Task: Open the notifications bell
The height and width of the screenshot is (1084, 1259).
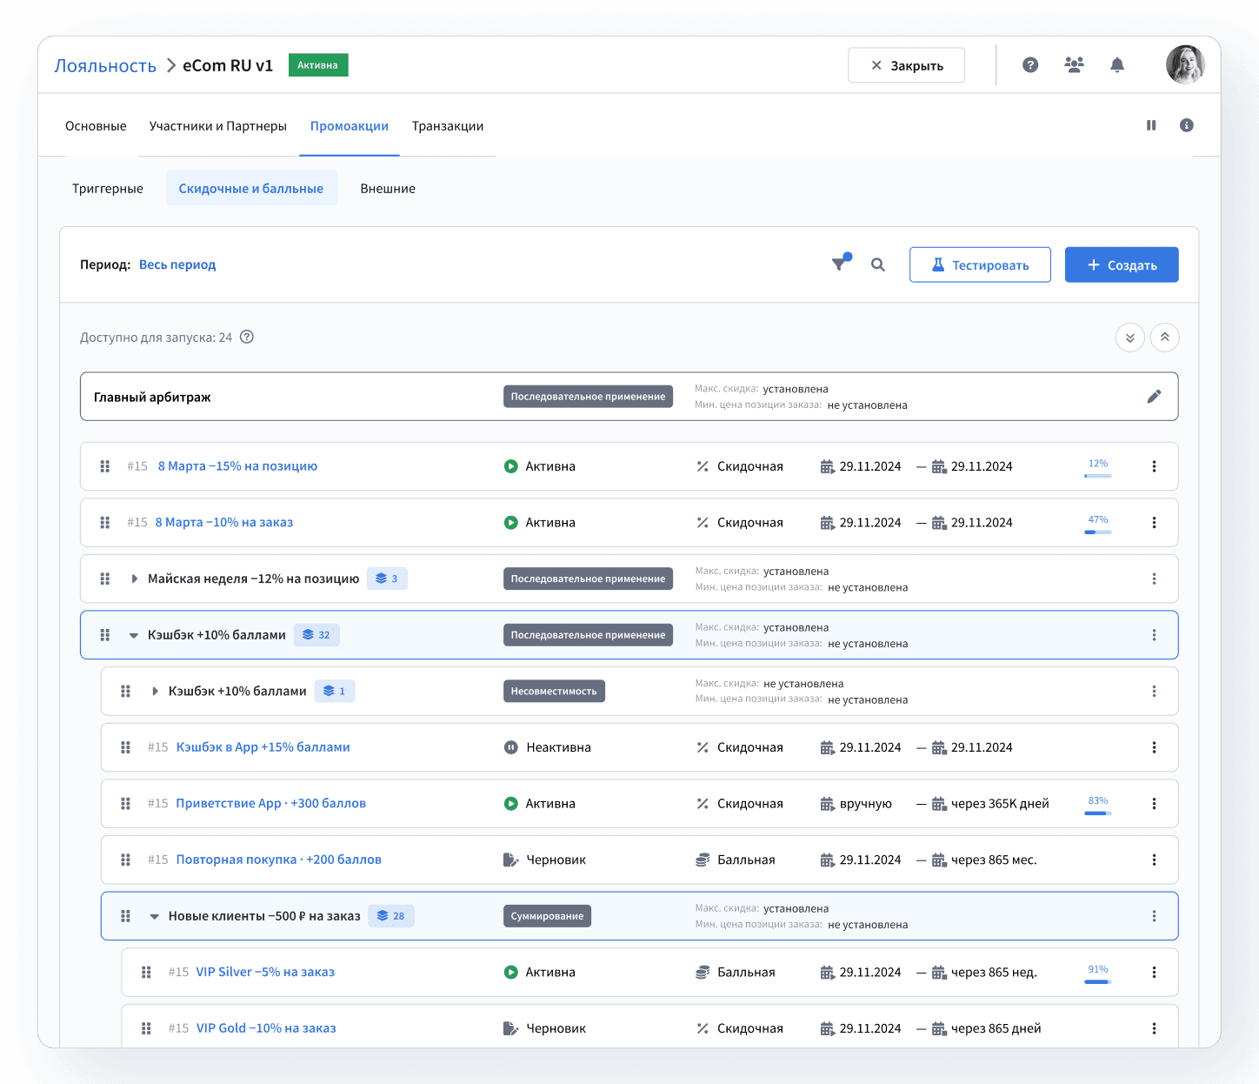Action: pos(1117,64)
